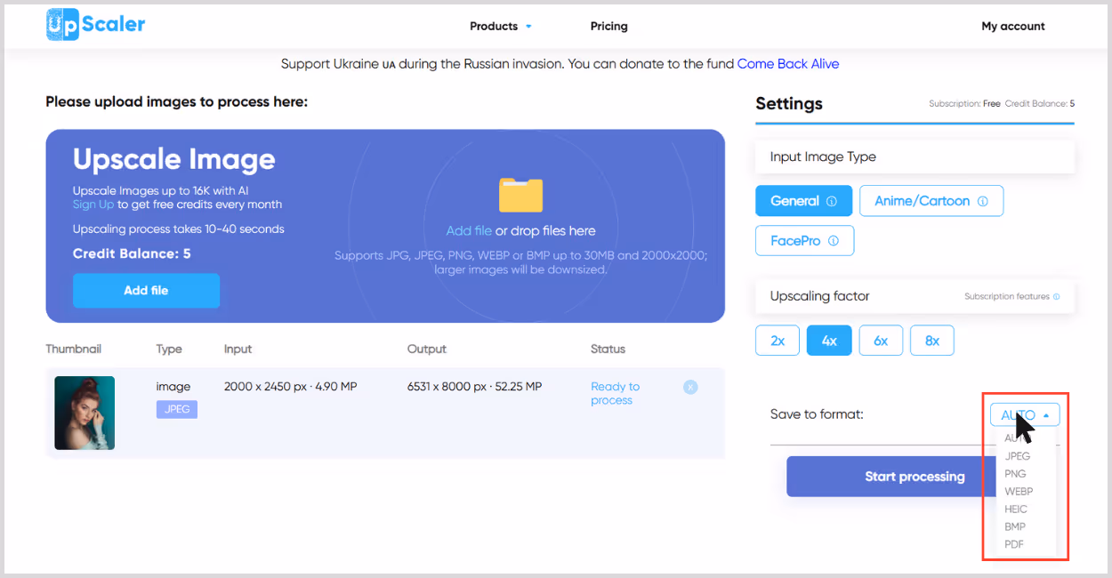This screenshot has height=578, width=1112.
Task: Choose the 8x upscaling factor
Action: [x=932, y=341]
